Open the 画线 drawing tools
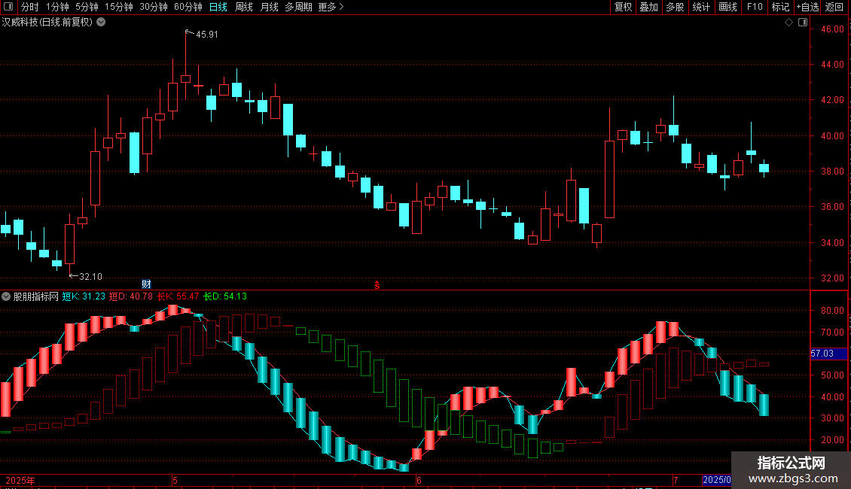This screenshot has height=489, width=851. click(x=727, y=7)
